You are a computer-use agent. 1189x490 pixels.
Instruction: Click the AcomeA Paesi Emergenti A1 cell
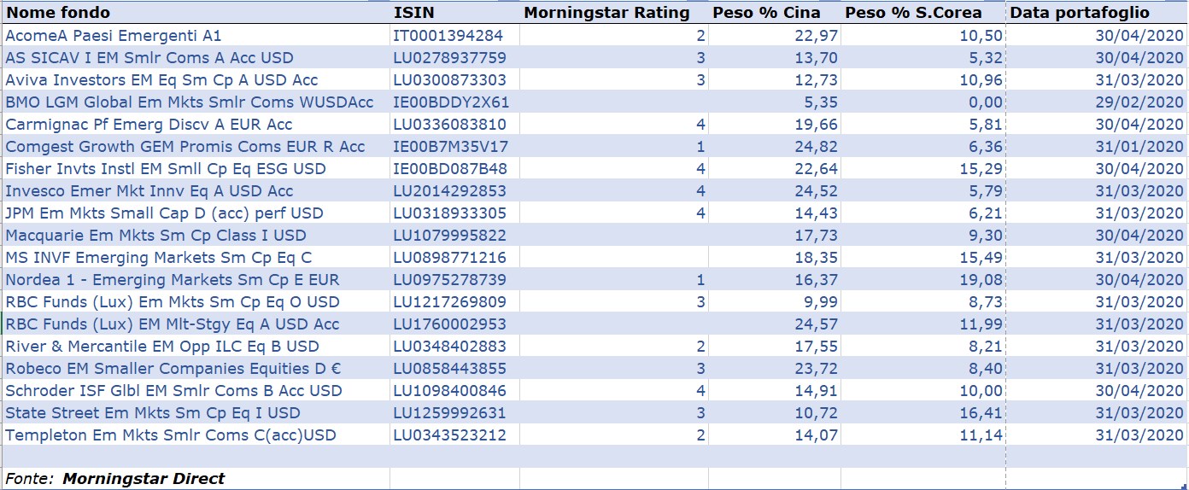pos(114,36)
